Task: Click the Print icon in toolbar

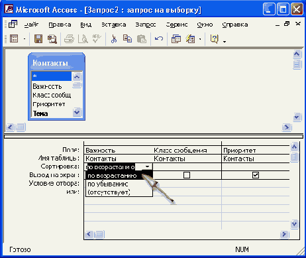Action: 69,39
